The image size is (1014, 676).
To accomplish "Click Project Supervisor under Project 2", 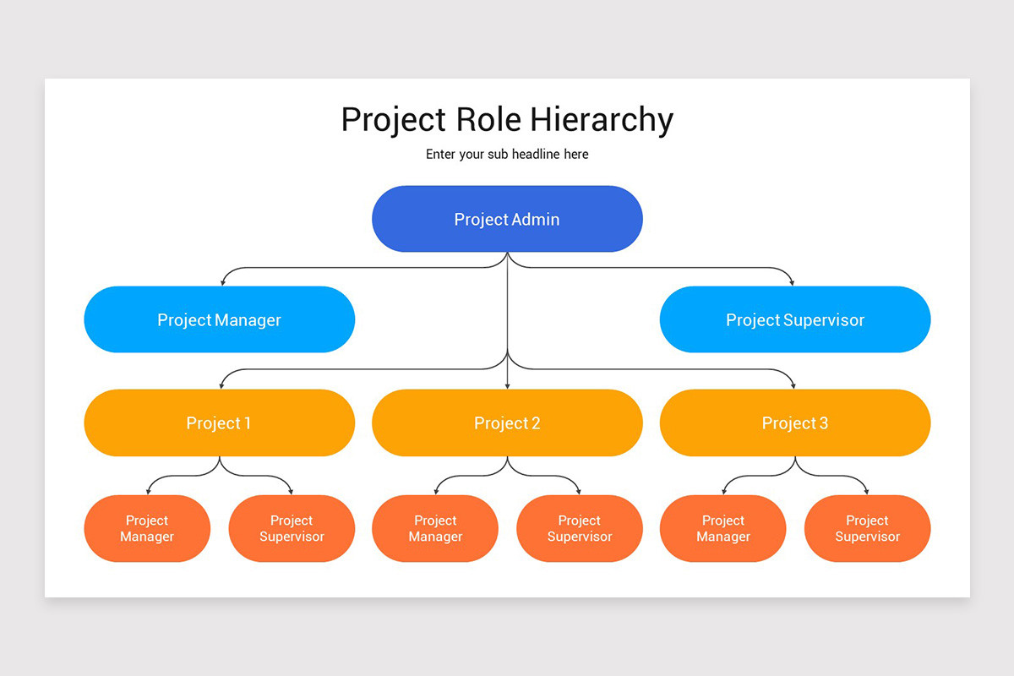I will click(580, 528).
